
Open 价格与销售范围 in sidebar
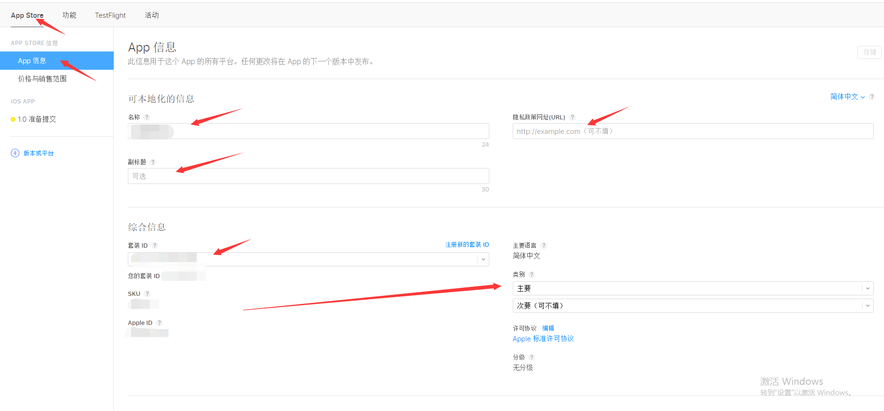[x=42, y=79]
